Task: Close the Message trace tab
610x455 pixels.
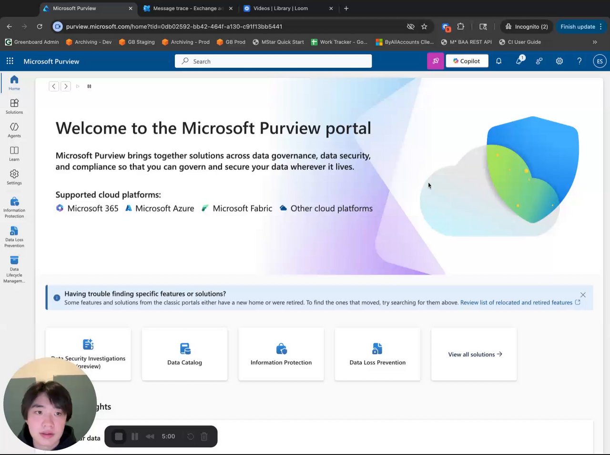Action: 231,9
